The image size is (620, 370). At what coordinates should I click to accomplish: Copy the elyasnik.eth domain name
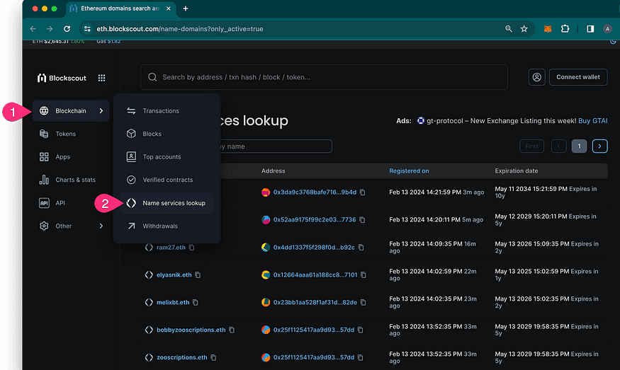(198, 274)
